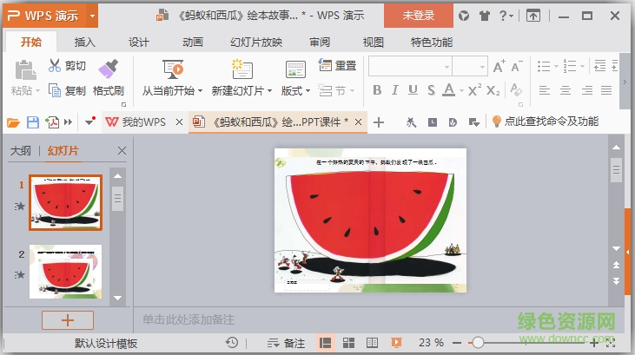The image size is (635, 355).
Task: Toggle subscript formatting
Action: pyautogui.click(x=493, y=90)
